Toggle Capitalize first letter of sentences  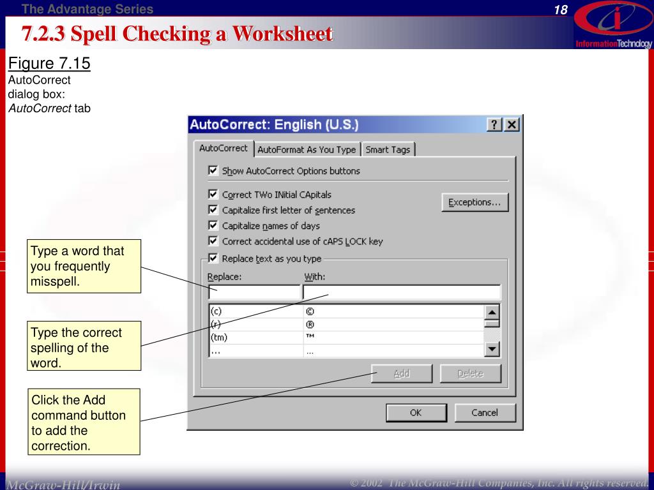(213, 209)
